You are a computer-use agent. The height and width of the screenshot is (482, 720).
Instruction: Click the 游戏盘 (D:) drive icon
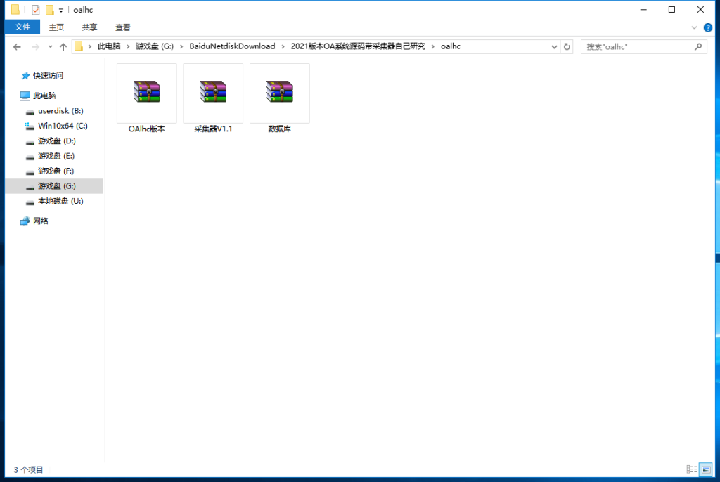click(30, 141)
